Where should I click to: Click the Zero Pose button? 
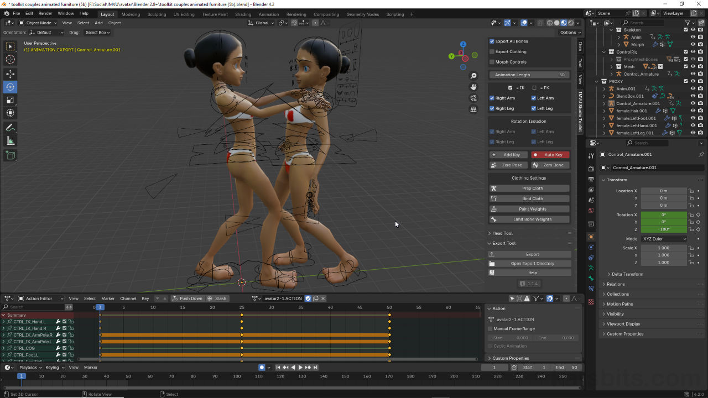coord(509,165)
